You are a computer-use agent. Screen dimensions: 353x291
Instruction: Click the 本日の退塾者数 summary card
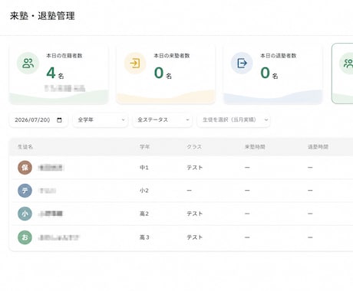tap(272, 74)
